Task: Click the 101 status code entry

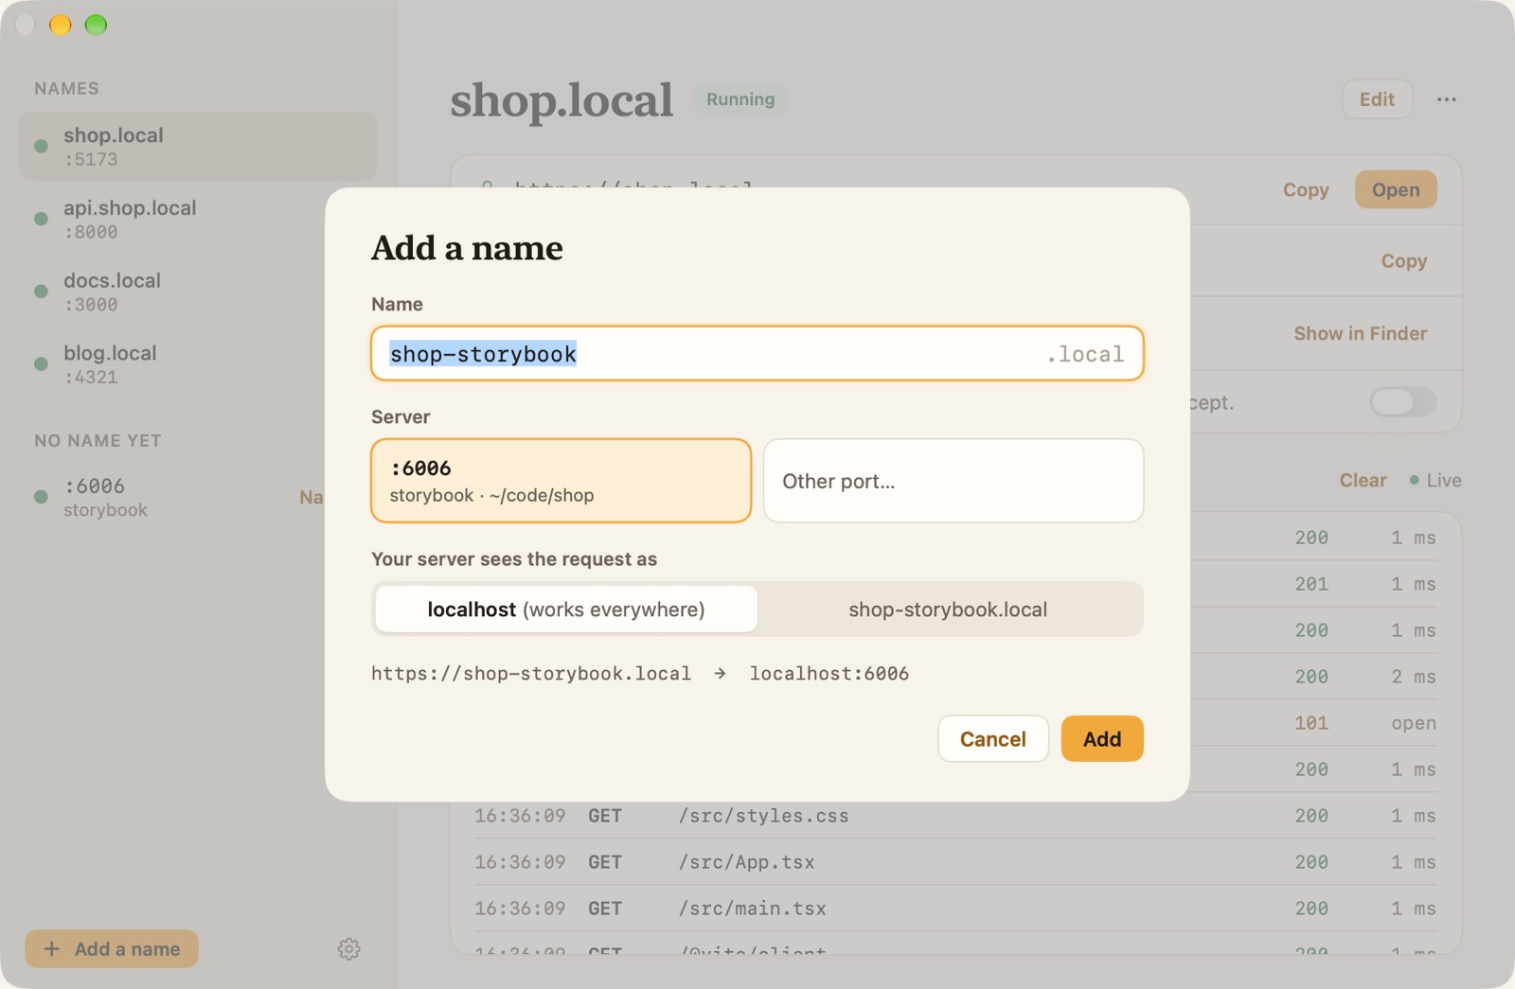Action: pos(1311,723)
